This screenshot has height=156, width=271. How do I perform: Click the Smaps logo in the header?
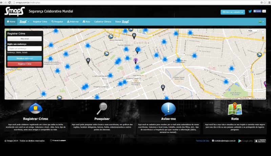15,12
